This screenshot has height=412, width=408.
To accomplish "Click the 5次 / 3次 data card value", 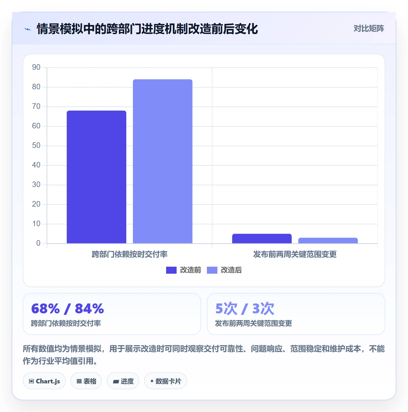I will tap(245, 309).
